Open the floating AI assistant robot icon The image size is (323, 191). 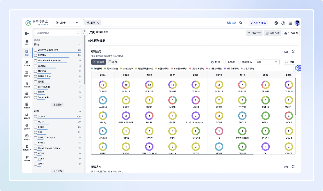click(x=298, y=68)
